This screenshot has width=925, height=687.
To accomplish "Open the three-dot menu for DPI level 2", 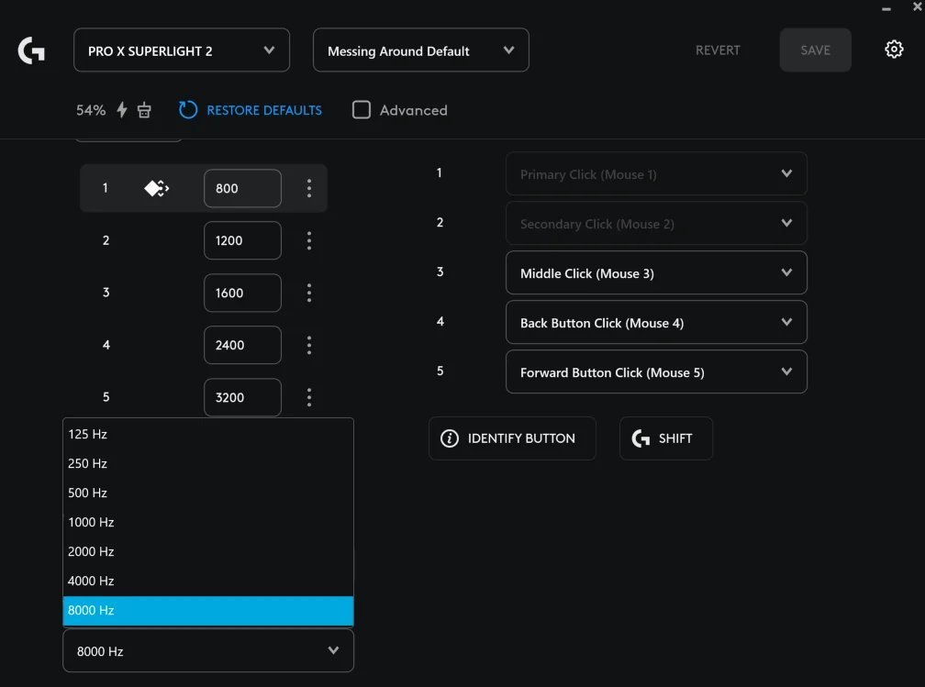I will click(309, 240).
